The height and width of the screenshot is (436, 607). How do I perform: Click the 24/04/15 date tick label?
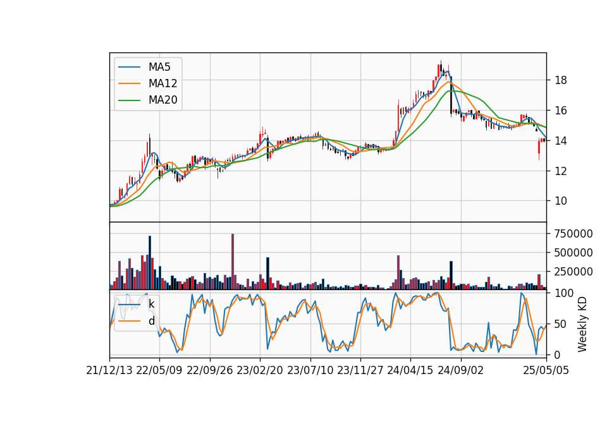410,370
